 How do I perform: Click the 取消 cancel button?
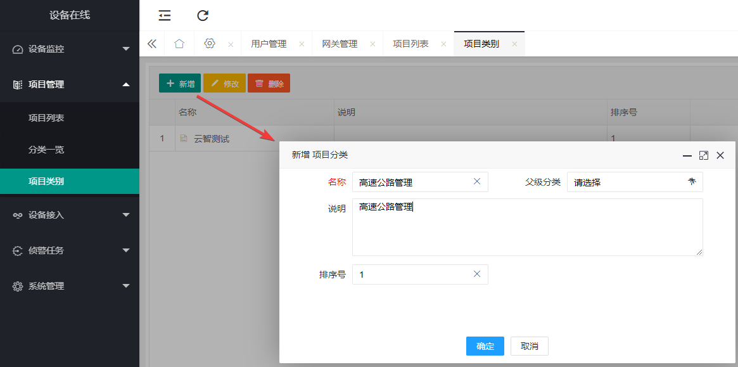[530, 346]
